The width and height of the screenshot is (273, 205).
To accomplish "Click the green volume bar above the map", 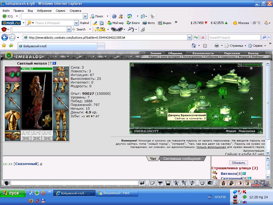I will tap(252, 65).
